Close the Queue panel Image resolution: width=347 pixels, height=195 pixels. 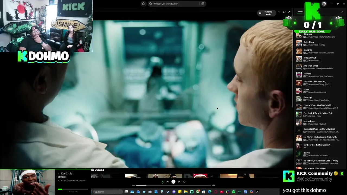(x=342, y=12)
